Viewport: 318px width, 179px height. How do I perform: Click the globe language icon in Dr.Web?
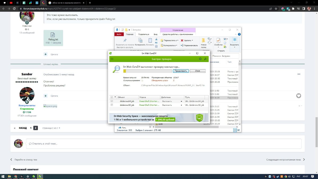[x=200, y=59]
